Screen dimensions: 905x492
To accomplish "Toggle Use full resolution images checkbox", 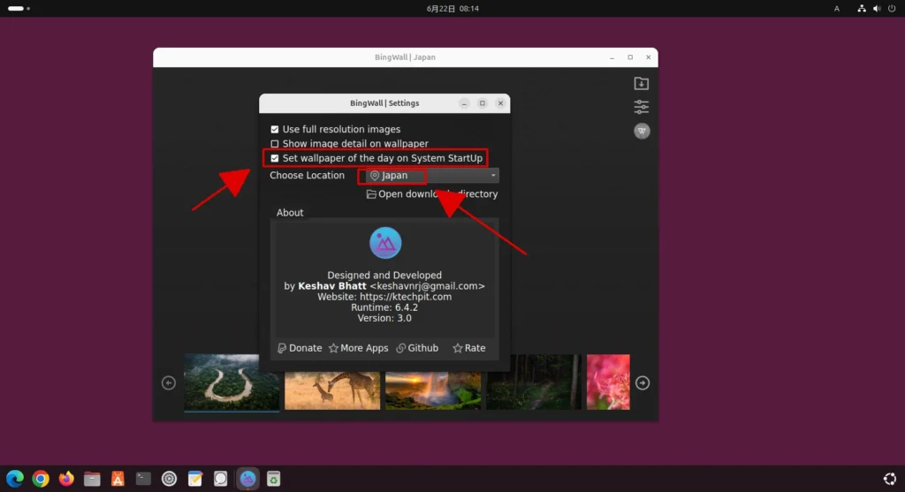I will pos(275,129).
